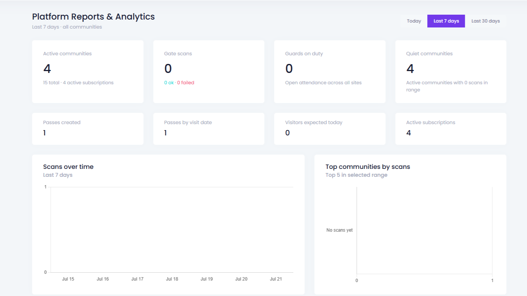The width and height of the screenshot is (527, 296).
Task: Click '15 total · 4 active subscriptions' text
Action: [78, 83]
